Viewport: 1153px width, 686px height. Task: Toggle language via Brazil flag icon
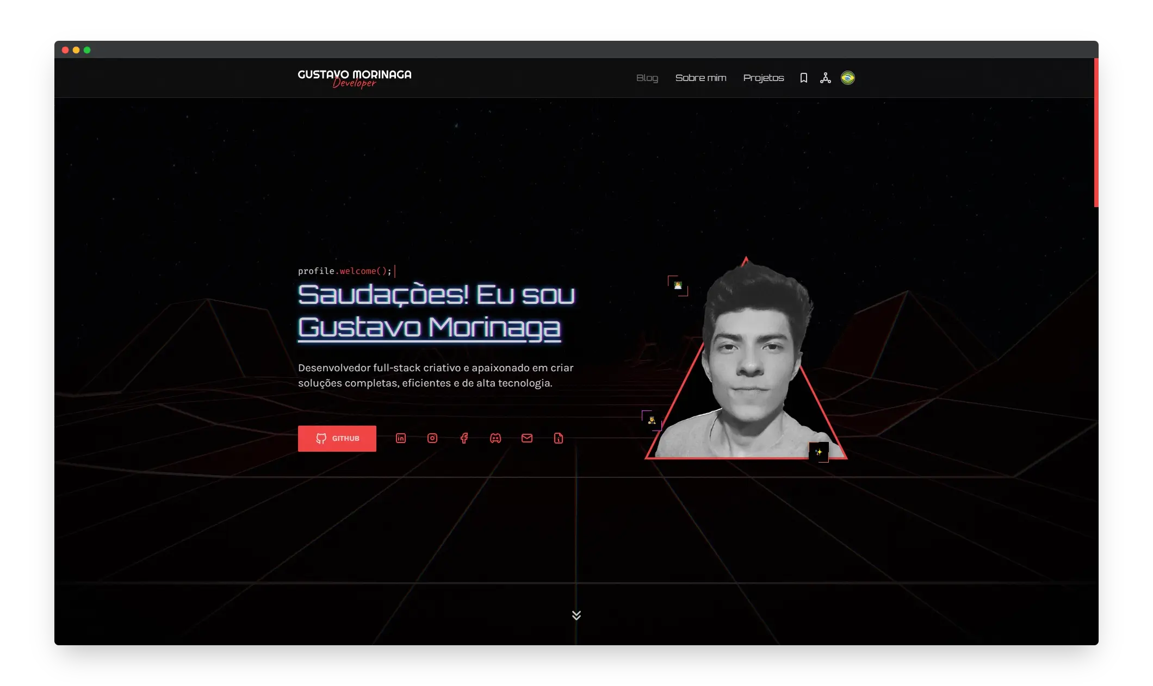click(848, 78)
